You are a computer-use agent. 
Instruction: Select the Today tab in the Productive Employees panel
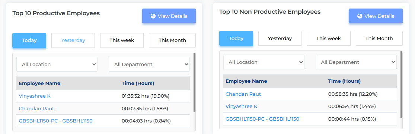tap(29, 40)
